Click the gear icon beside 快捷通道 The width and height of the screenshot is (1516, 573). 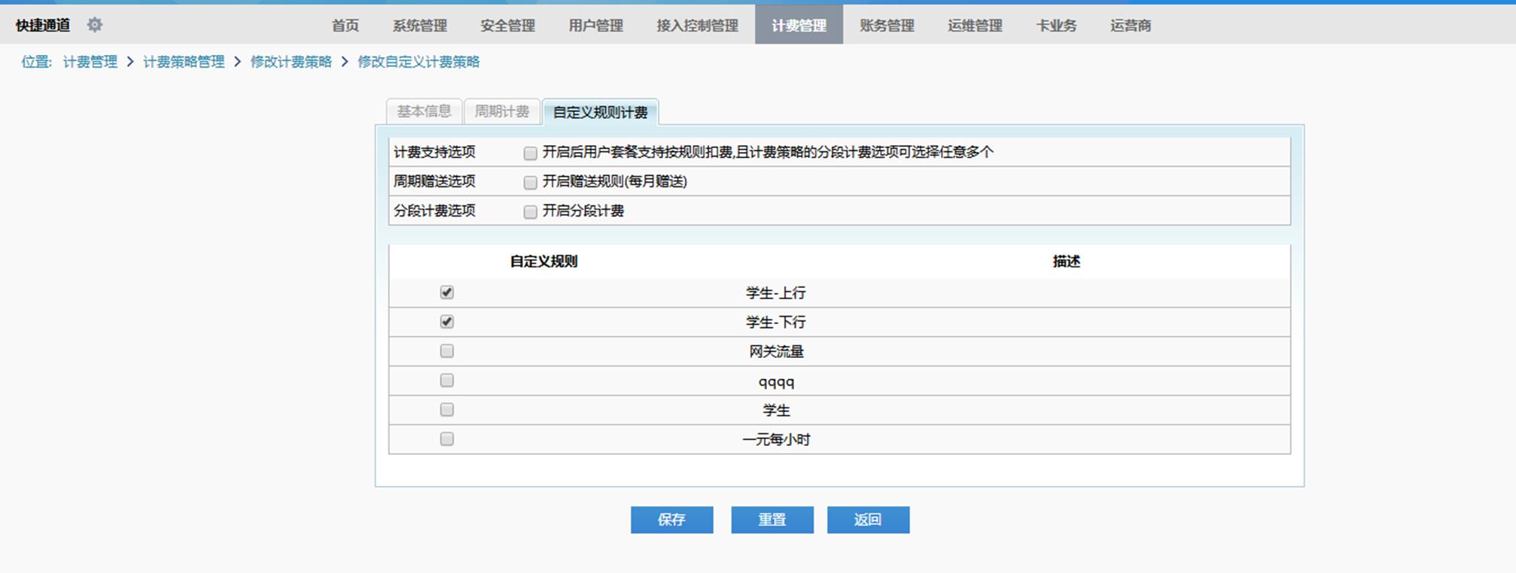[x=94, y=25]
